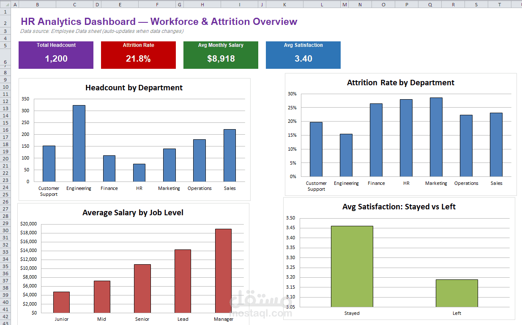Select the red Attrition Rate KPI card
Viewport: 522px width, 325px height.
coord(138,55)
